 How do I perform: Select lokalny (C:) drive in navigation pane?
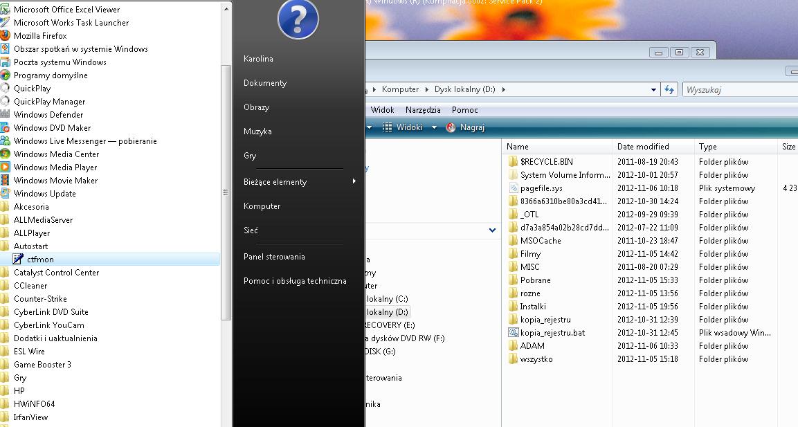(388, 299)
